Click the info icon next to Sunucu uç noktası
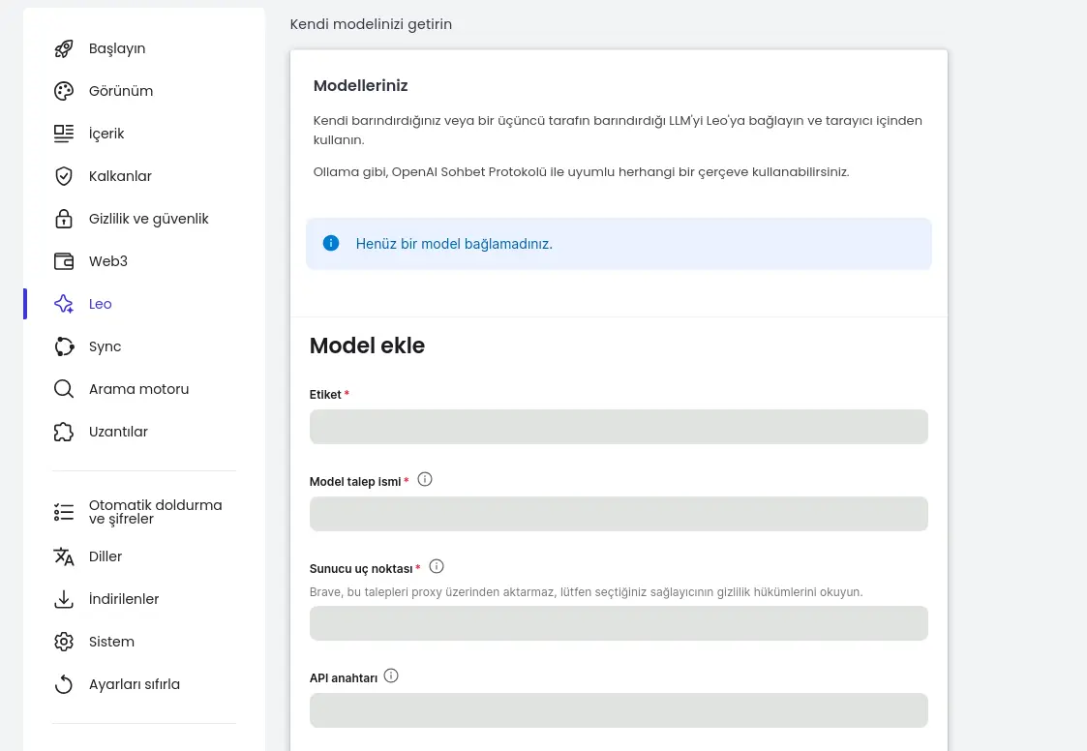The height and width of the screenshot is (751, 1087). coord(436,566)
